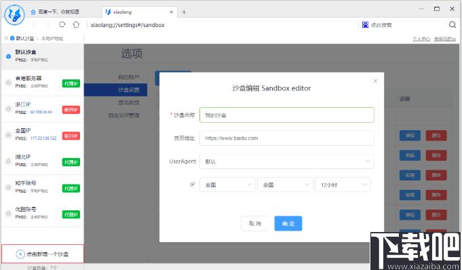Click 代理IP button for 优酷账号
The image size is (462, 270).
[x=71, y=214]
